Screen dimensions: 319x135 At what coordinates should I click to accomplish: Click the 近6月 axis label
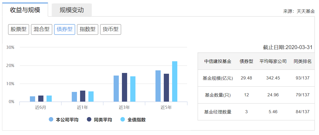point(41,107)
